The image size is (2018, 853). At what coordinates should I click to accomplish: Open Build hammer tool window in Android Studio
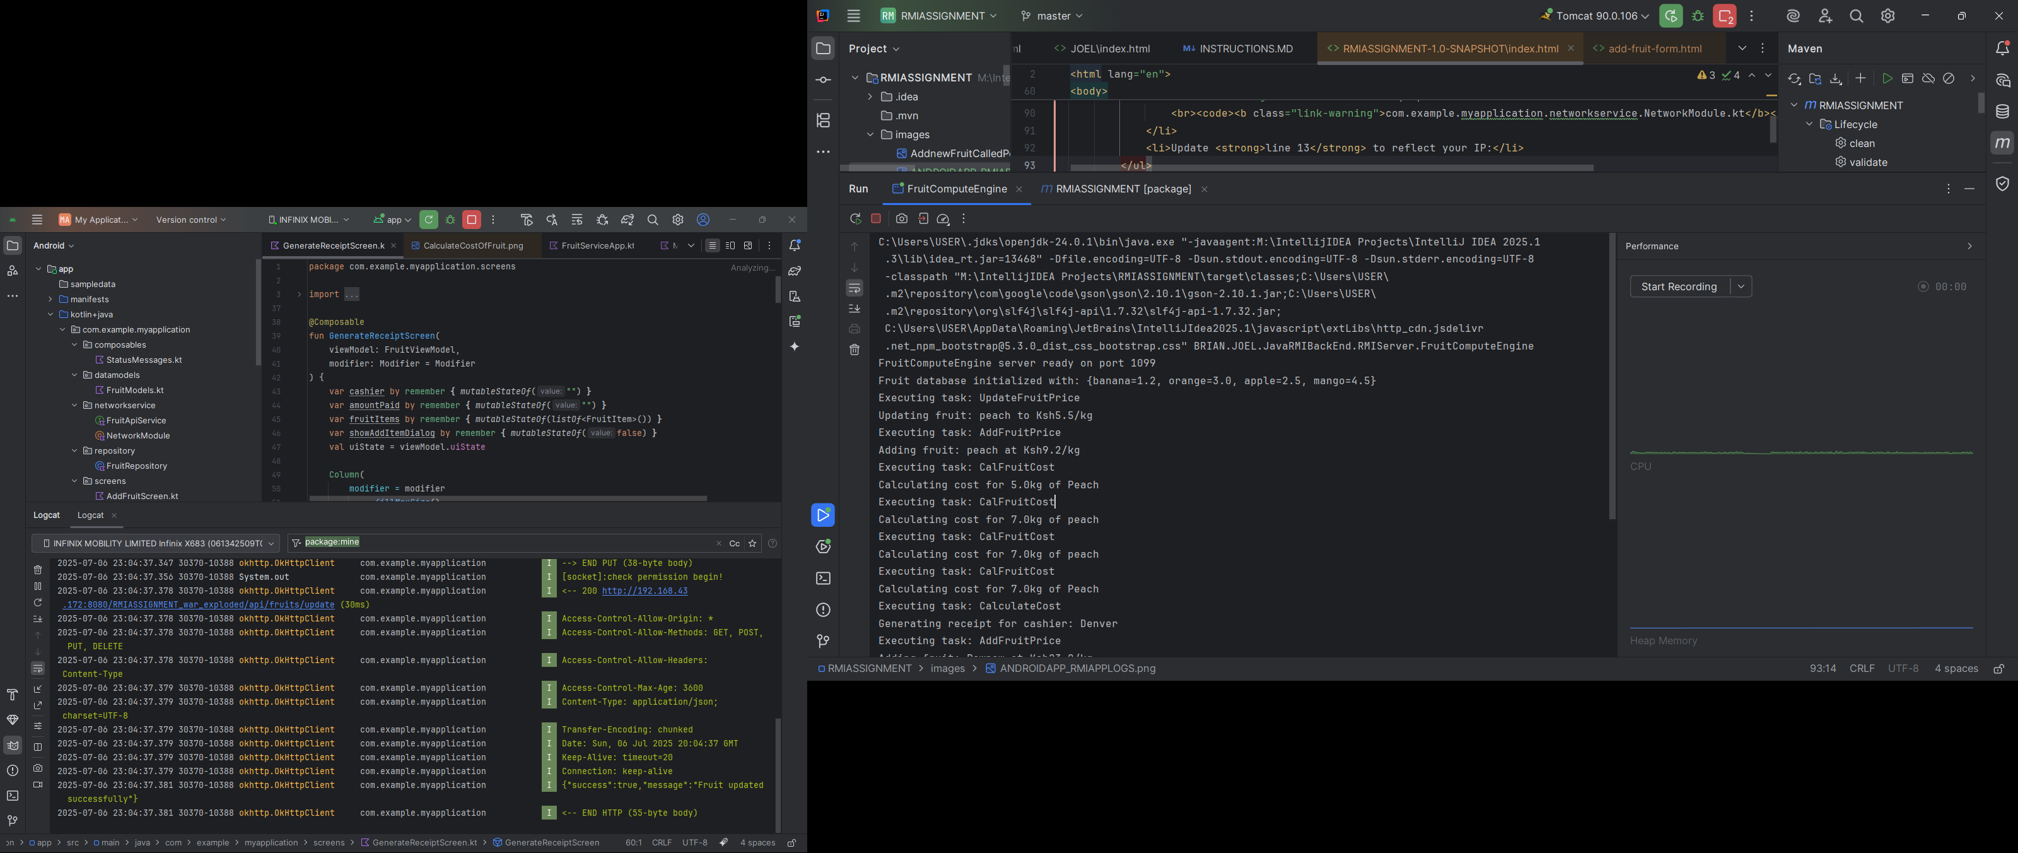point(13,695)
